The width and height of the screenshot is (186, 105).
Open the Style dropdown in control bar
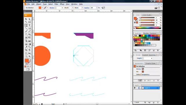pos(82,8)
